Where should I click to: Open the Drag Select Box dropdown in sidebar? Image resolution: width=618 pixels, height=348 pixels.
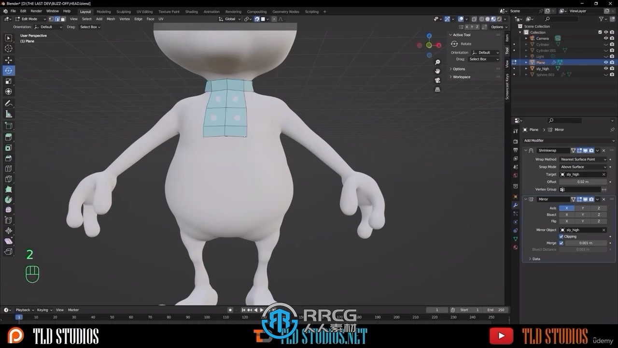(x=484, y=59)
